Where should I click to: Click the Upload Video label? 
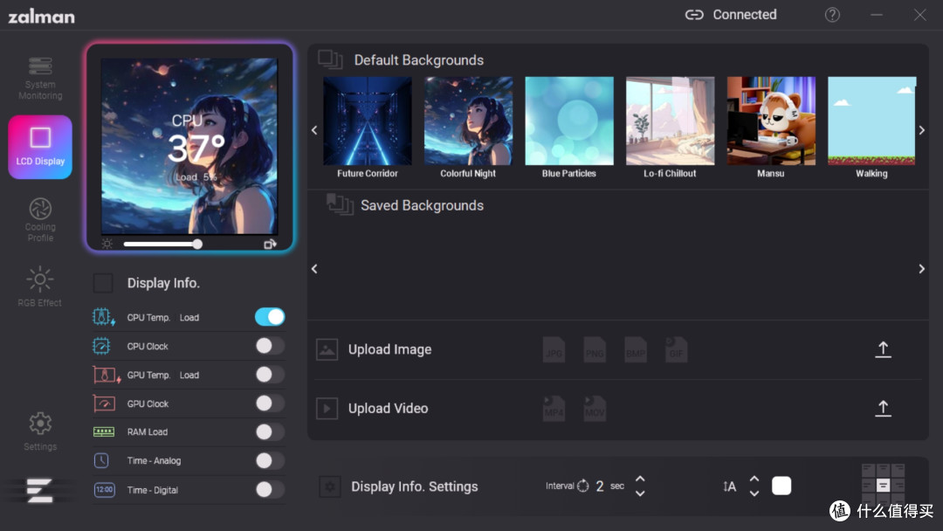click(x=388, y=409)
